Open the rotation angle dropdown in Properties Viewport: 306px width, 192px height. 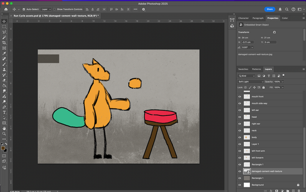tap(252, 48)
